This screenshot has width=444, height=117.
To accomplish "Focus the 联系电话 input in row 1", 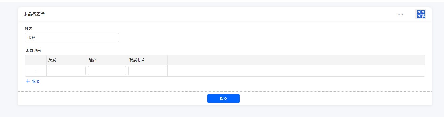I will (147, 71).
